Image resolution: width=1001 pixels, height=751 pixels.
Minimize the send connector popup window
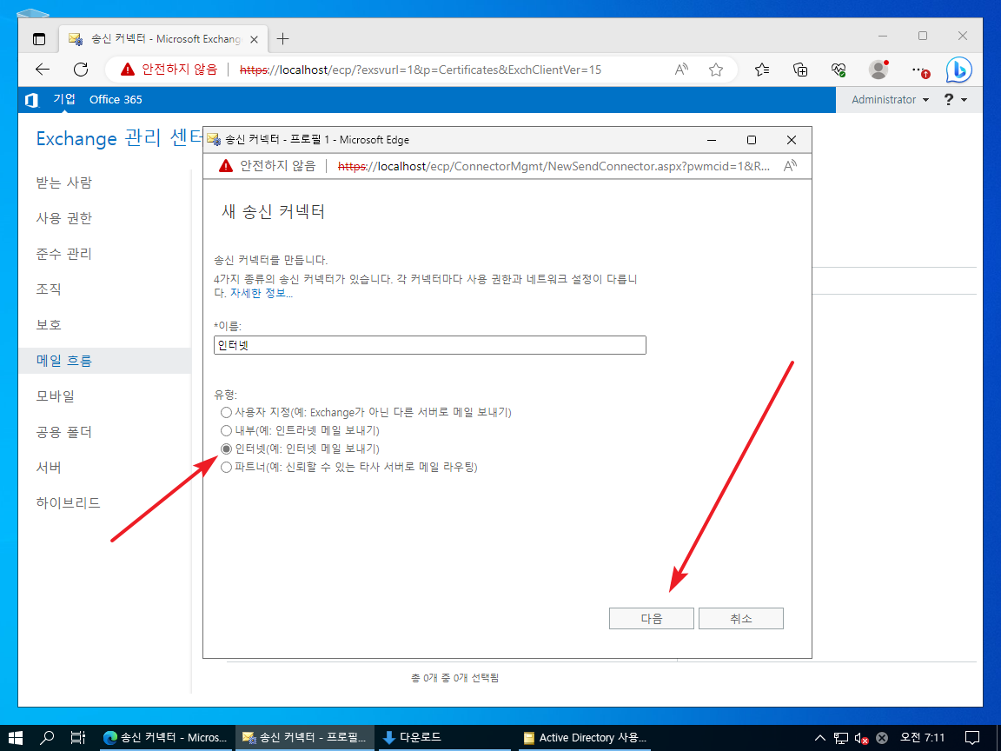(x=712, y=140)
